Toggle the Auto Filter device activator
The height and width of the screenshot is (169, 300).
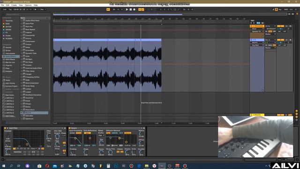coord(5,128)
